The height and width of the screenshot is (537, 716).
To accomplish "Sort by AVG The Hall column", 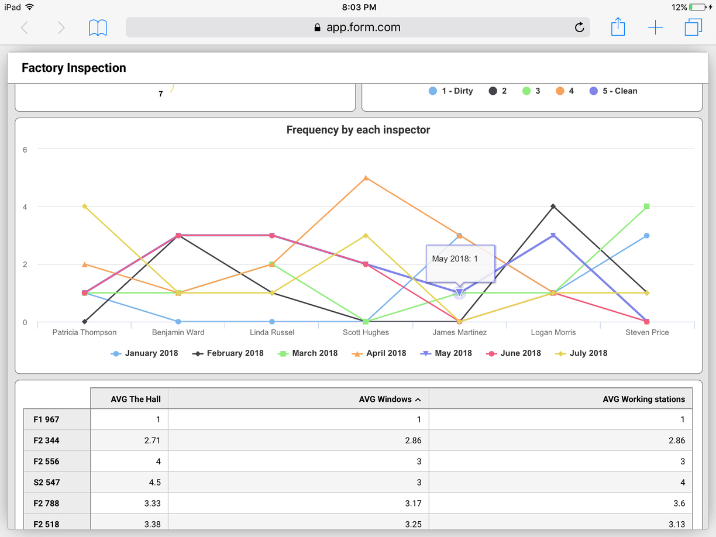I will [x=129, y=399].
